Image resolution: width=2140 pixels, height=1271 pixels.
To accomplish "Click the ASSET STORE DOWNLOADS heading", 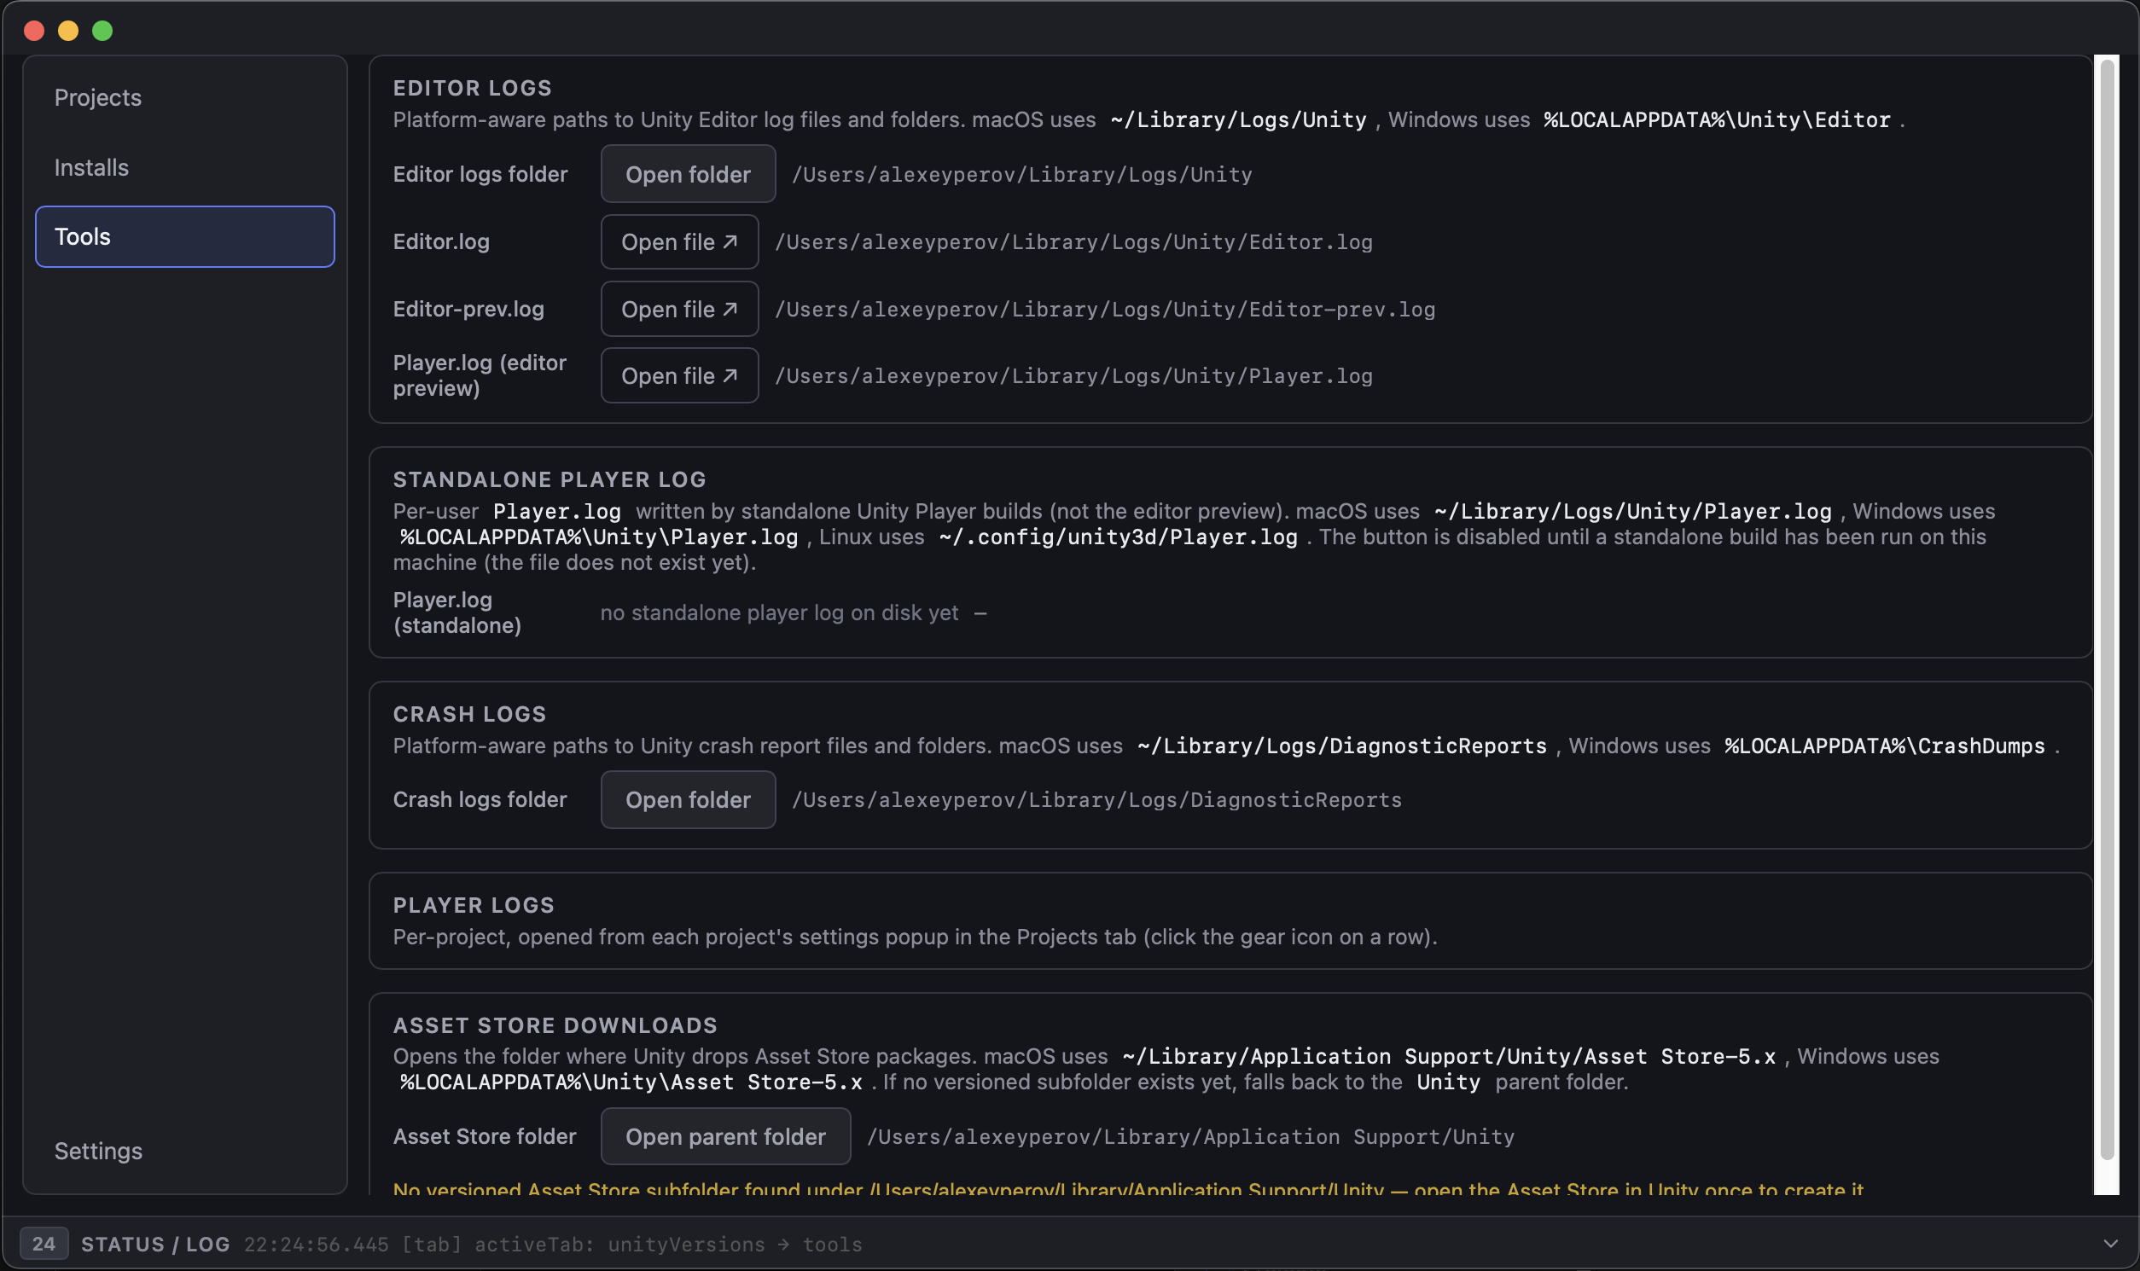I will click(555, 1025).
